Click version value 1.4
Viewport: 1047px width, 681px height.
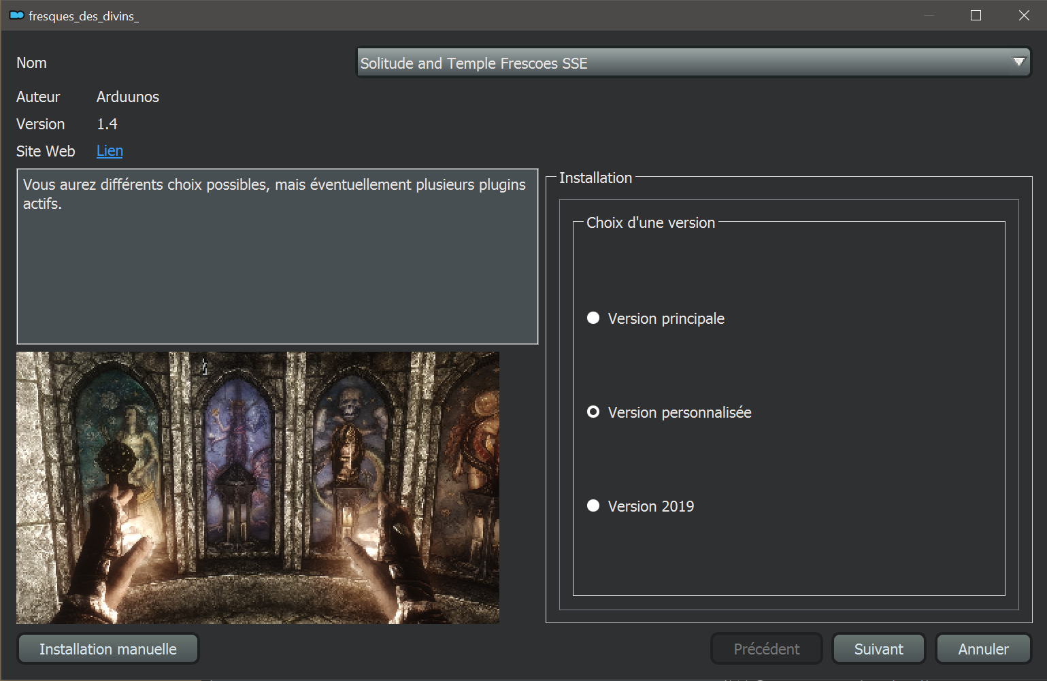(107, 124)
